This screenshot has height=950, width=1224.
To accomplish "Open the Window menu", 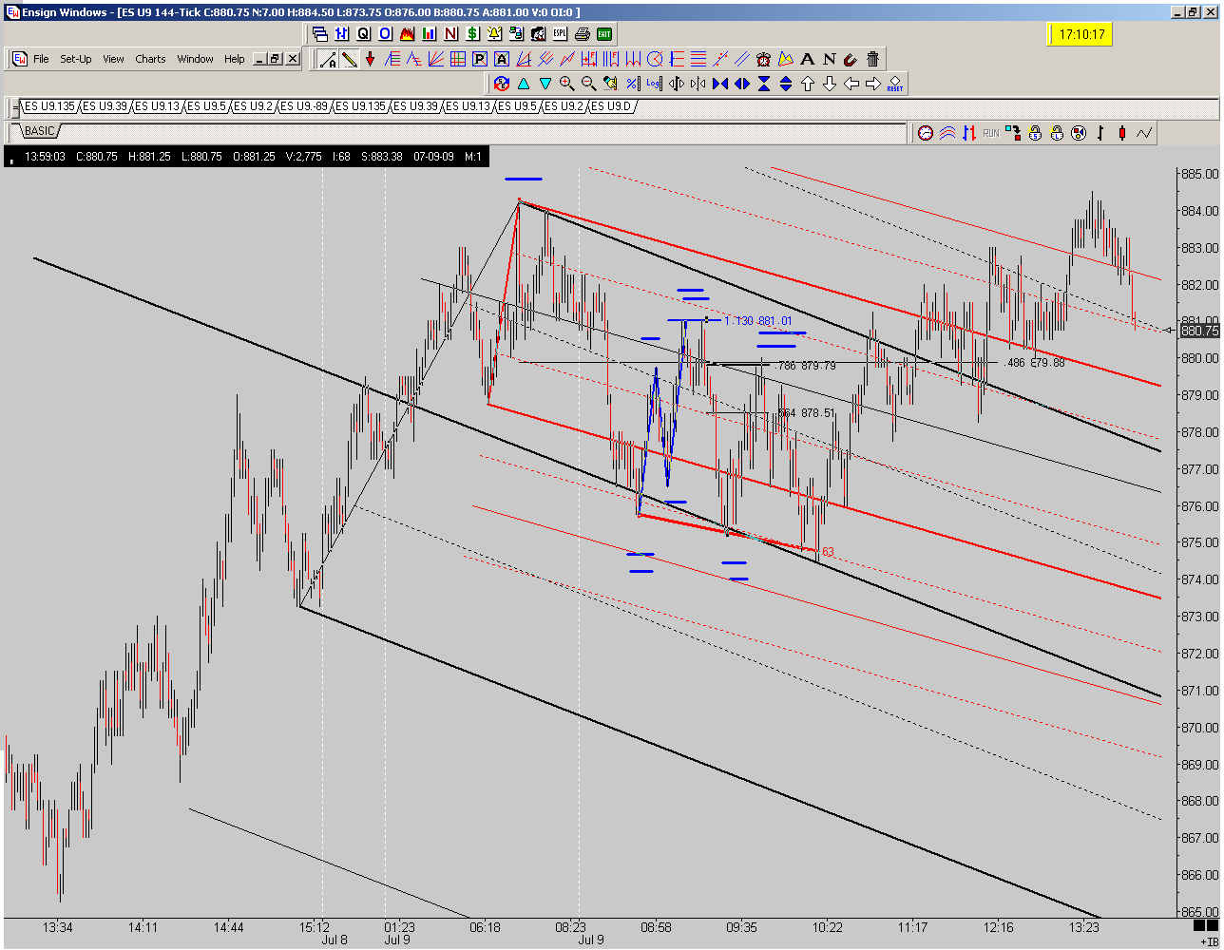I will click(x=195, y=59).
